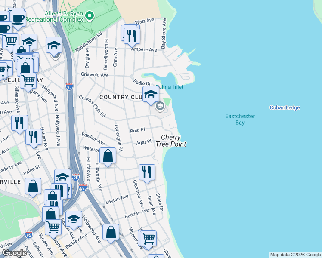Select the restaurant marker above Dean Ave
The height and width of the screenshot is (258, 322).
click(147, 173)
